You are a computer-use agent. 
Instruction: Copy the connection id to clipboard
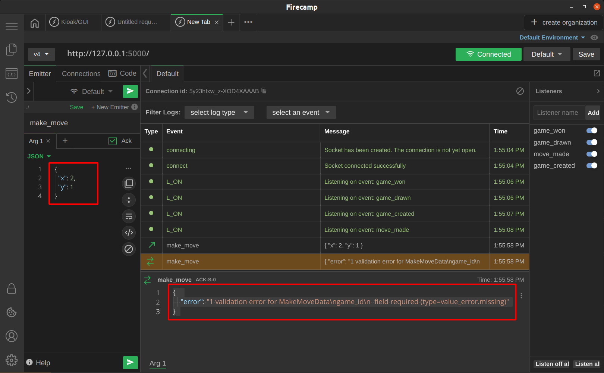pyautogui.click(x=264, y=91)
